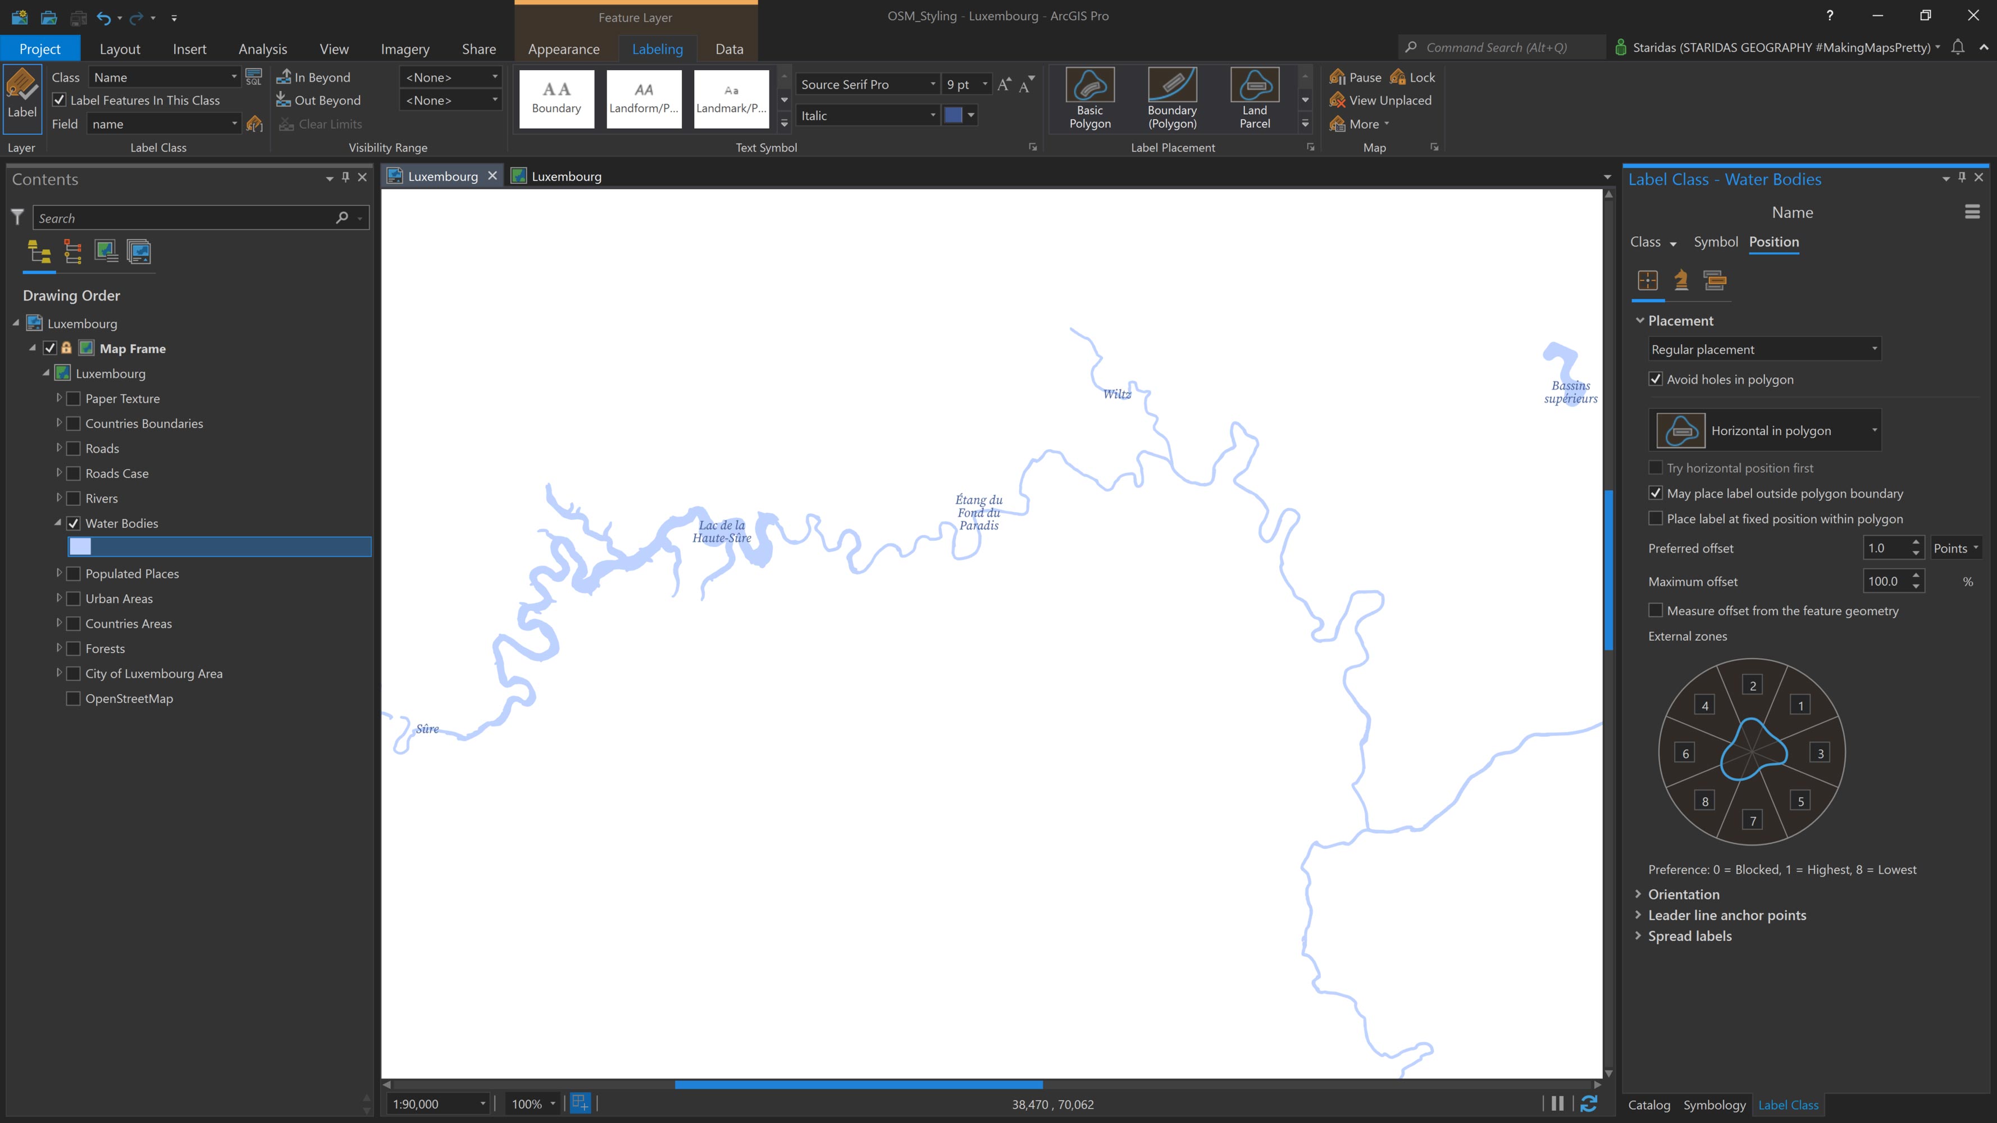Toggle Label Features In This Class checkbox
Viewport: 1997px width, 1123px height.
point(60,100)
